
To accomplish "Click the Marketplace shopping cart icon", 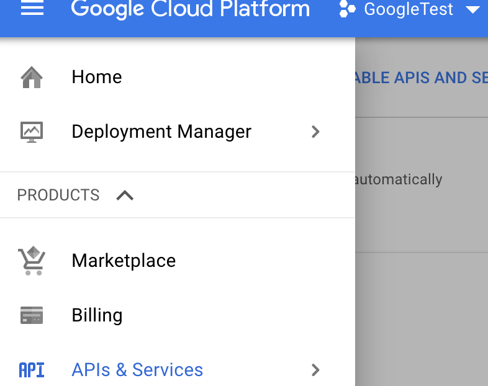I will pyautogui.click(x=32, y=261).
